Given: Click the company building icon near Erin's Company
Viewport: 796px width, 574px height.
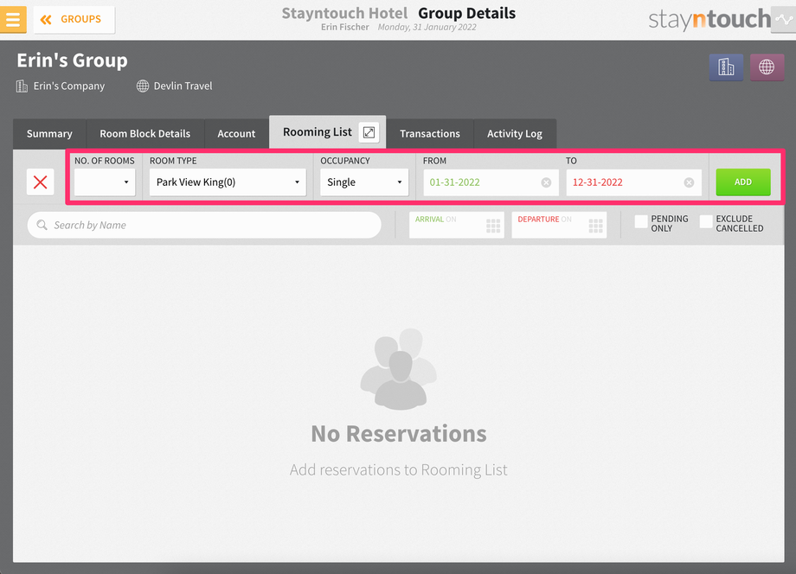Looking at the screenshot, I should click(22, 86).
